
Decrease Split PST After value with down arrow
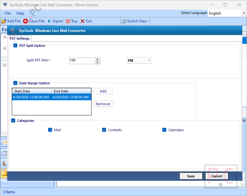[x=97, y=62]
